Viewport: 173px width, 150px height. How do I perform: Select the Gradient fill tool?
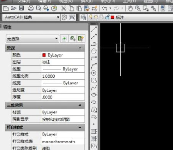coord(94,139)
